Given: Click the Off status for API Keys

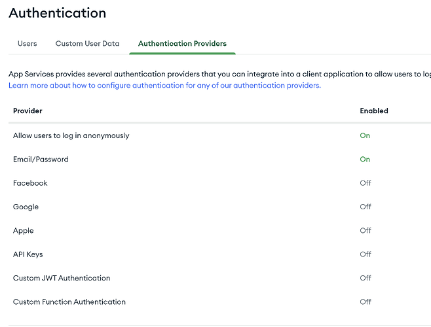Looking at the screenshot, I should (365, 254).
